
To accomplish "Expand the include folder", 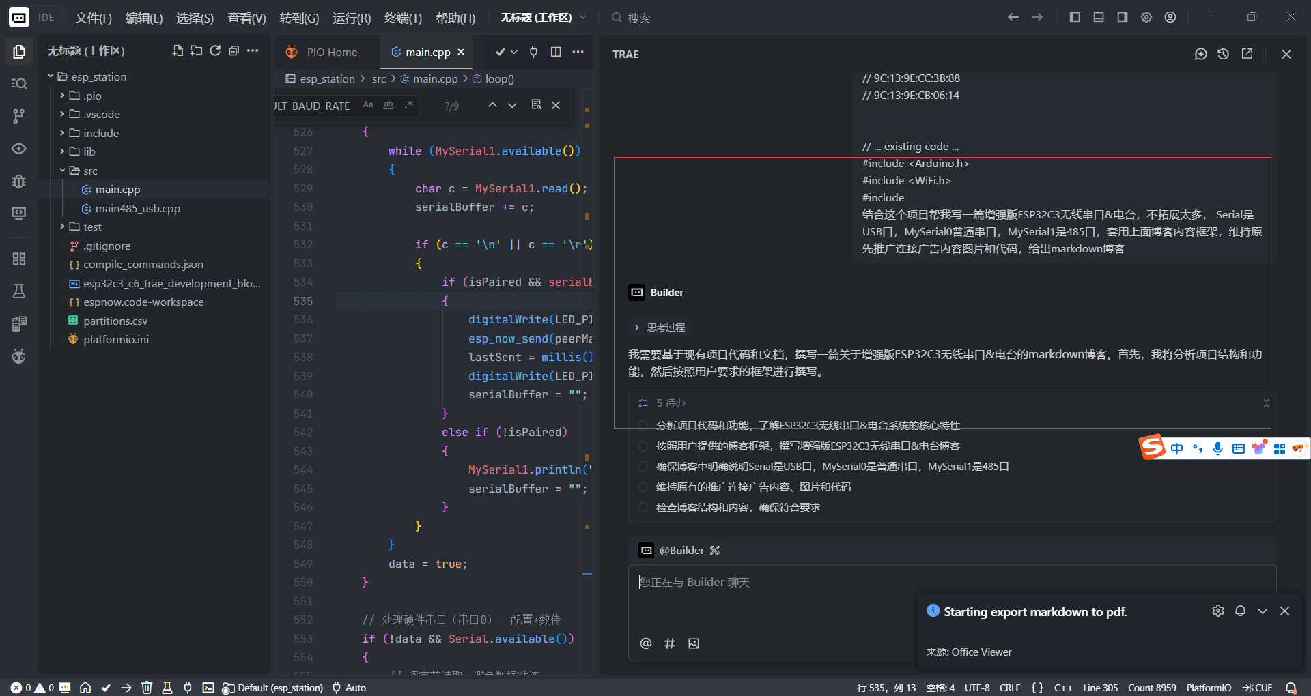I will tap(101, 133).
